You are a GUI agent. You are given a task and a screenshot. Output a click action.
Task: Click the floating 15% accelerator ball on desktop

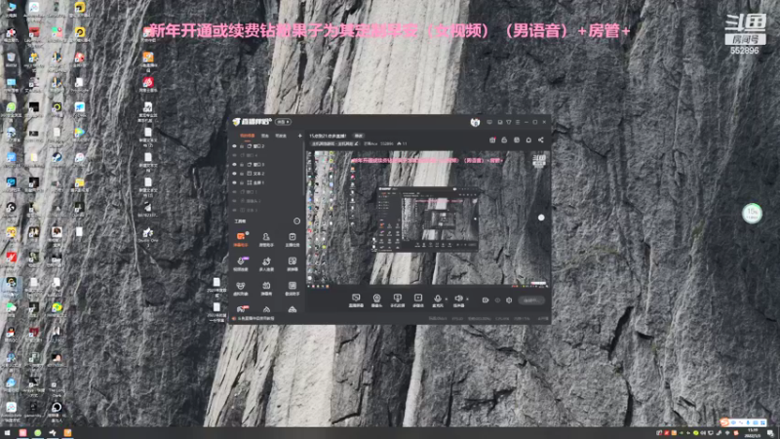(x=752, y=213)
